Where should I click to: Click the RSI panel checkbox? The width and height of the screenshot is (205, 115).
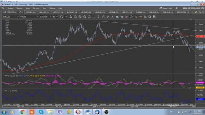coord(4,90)
